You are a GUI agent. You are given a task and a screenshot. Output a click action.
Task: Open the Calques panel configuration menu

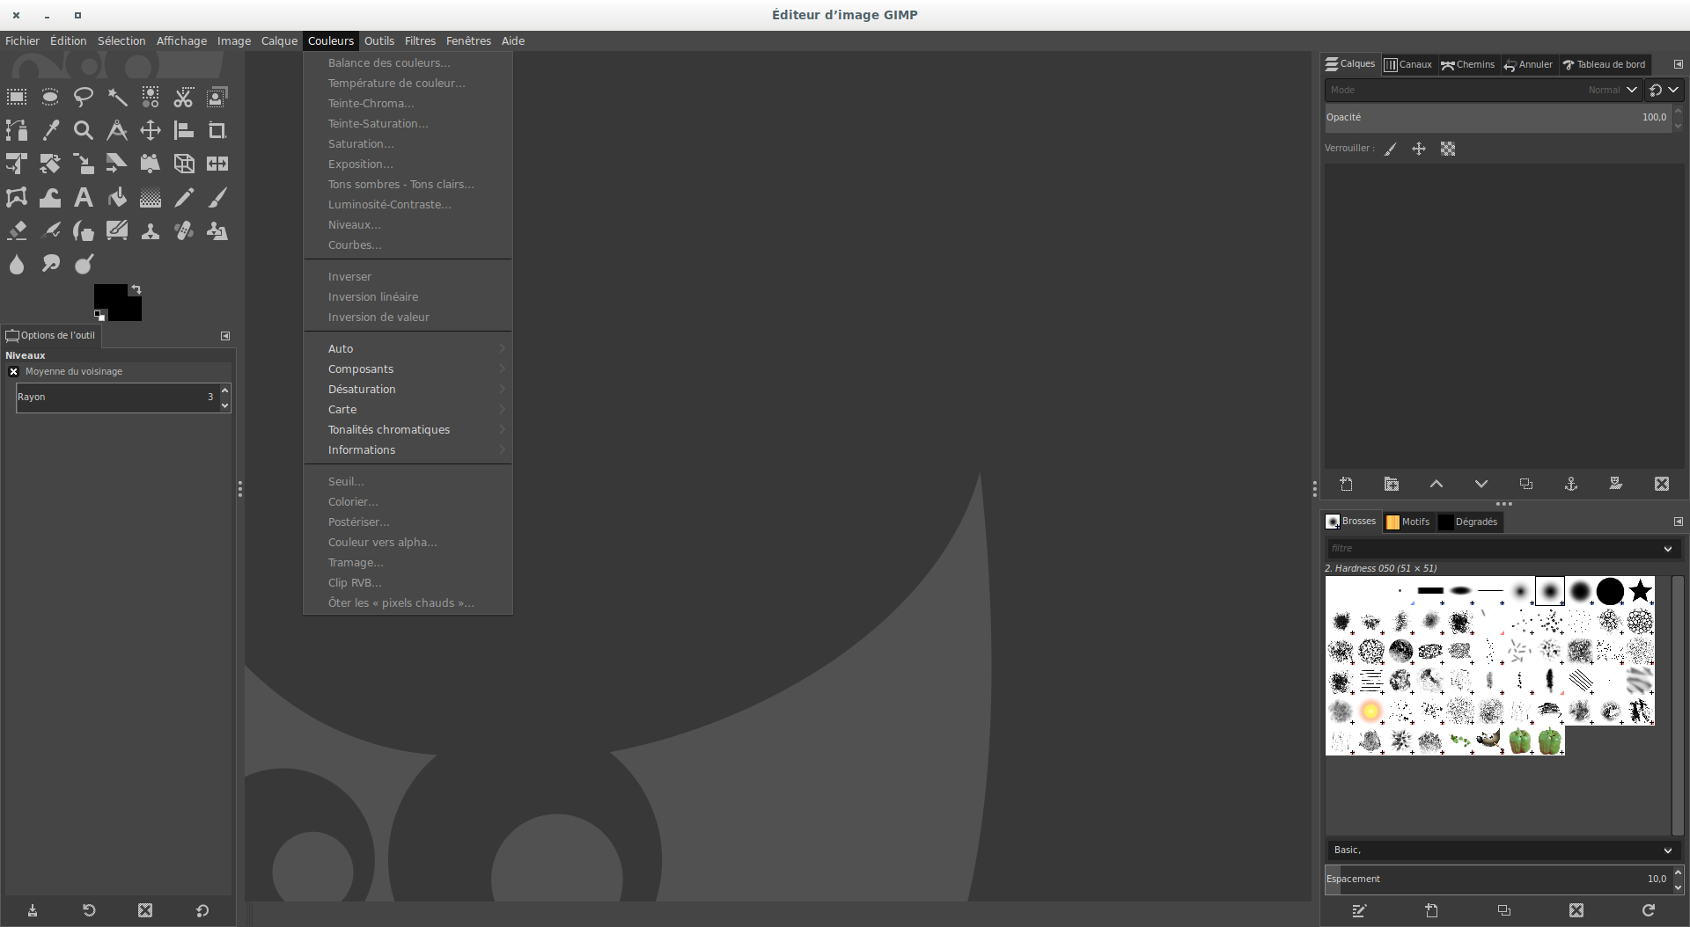point(1678,64)
